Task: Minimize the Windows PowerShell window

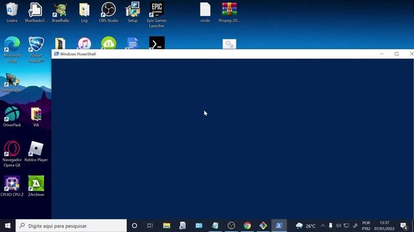Action: [x=382, y=54]
